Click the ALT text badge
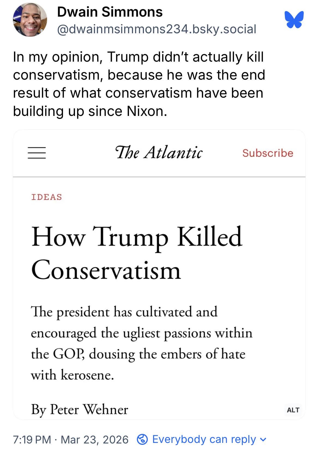Screen dimensions: 319x453 click(x=293, y=410)
